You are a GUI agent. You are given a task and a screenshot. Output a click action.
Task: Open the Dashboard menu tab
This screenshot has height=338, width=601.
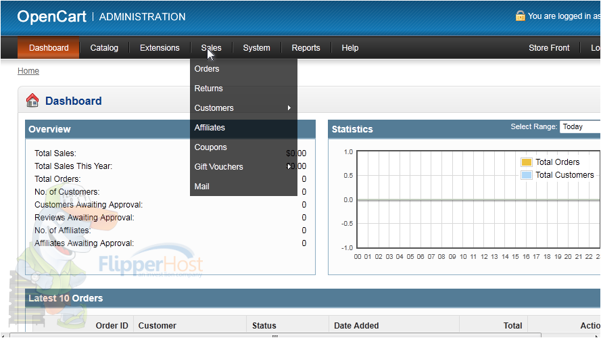tap(49, 48)
